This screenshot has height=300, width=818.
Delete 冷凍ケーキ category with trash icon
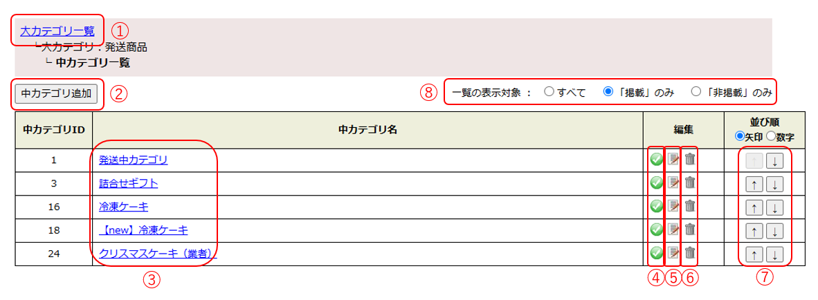690,206
